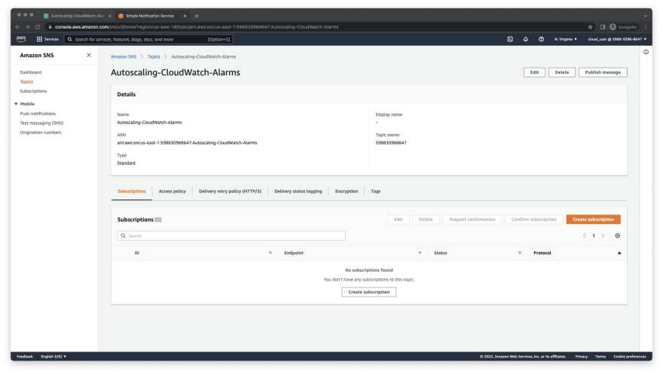Image resolution: width=663 pixels, height=374 pixels.
Task: Open the browser side panel icon
Action: click(x=603, y=27)
